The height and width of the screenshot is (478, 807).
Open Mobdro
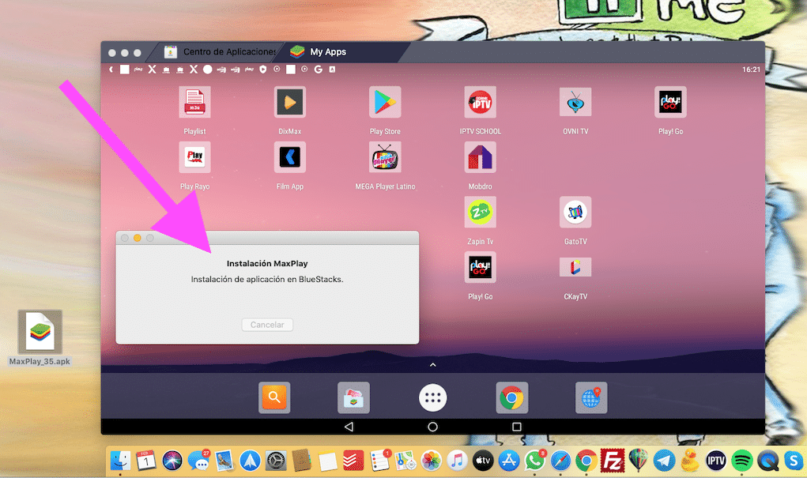(480, 158)
